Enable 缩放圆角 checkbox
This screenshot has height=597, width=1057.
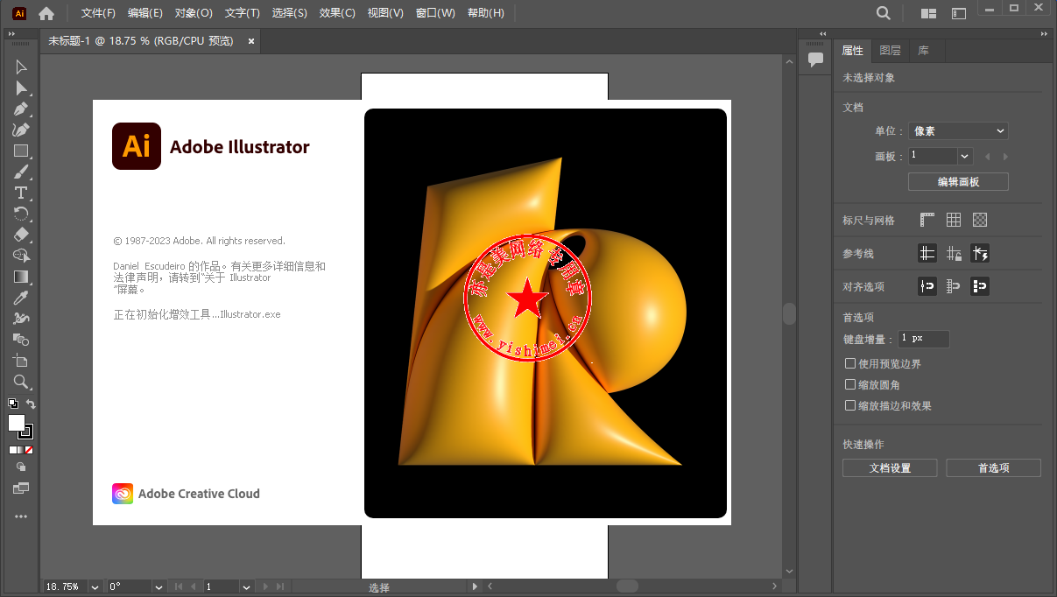pos(849,384)
